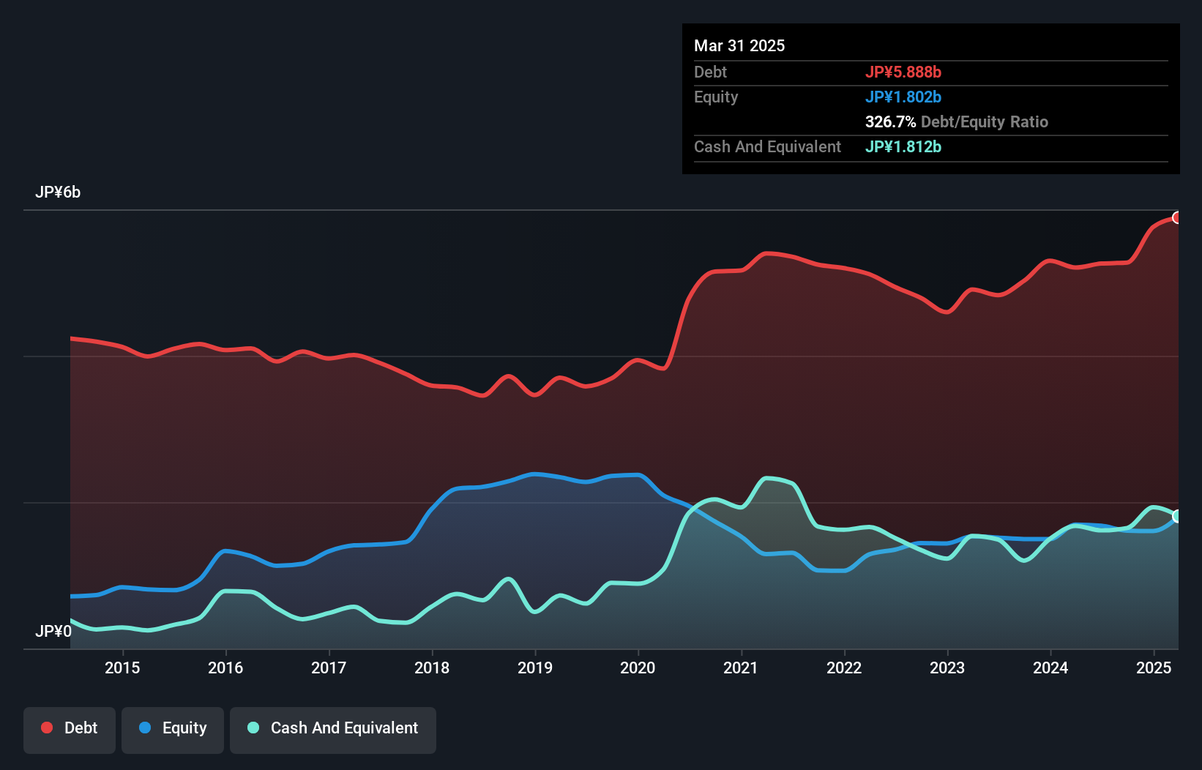This screenshot has width=1202, height=770.
Task: Click the teal Cash And Equivalent legend dot
Action: click(x=253, y=728)
